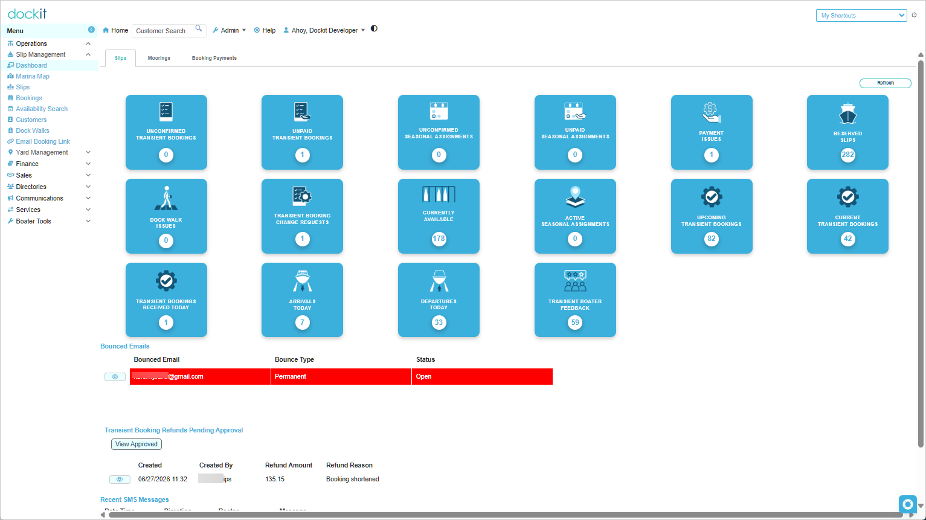View the 135.15 refund request details
Image resolution: width=926 pixels, height=520 pixels.
[120, 480]
